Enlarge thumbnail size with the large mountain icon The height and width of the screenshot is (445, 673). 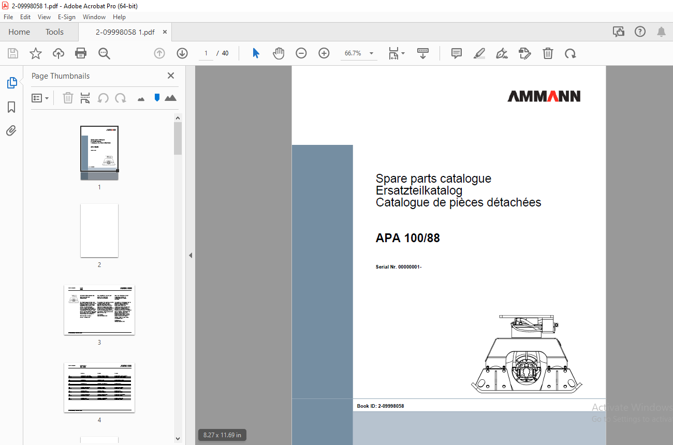coord(170,98)
